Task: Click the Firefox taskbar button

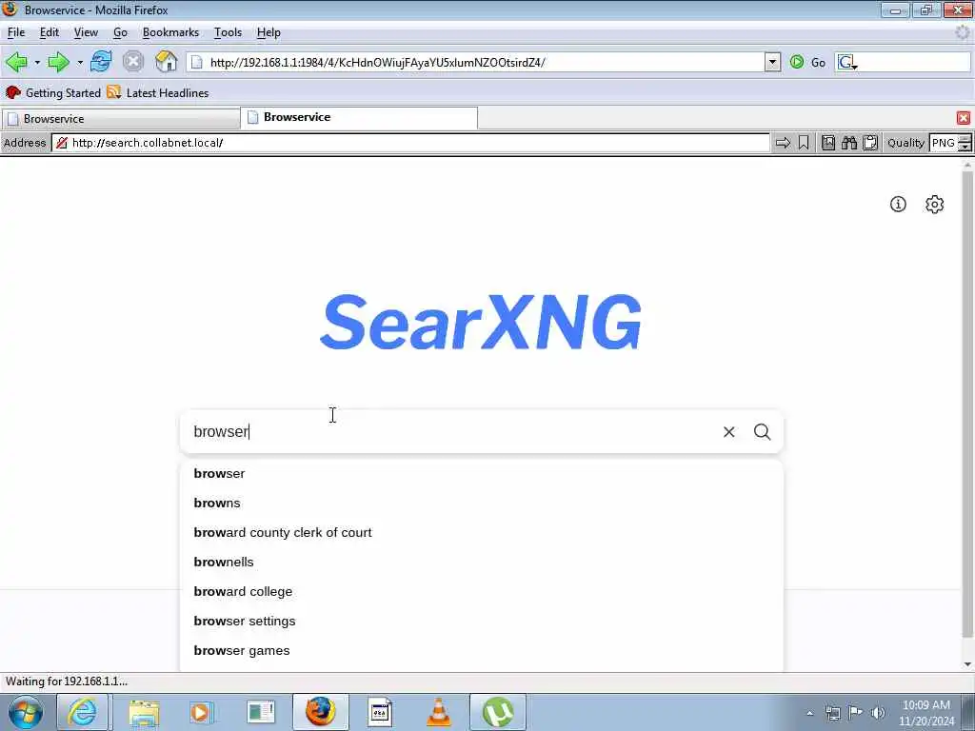Action: tap(320, 712)
